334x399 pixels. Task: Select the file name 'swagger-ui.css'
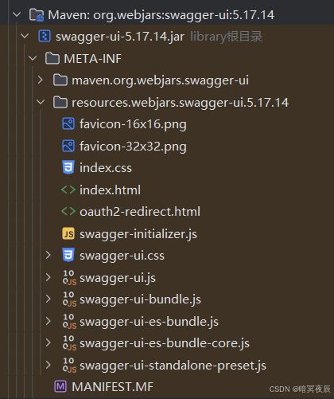coord(122,256)
